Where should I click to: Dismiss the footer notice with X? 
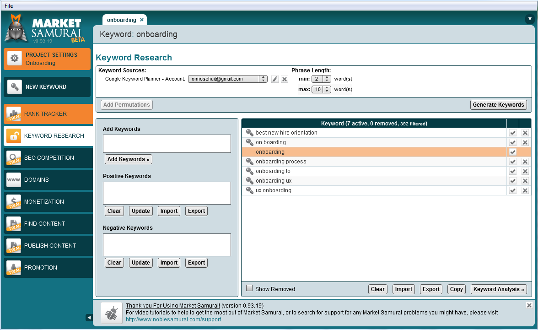529,305
